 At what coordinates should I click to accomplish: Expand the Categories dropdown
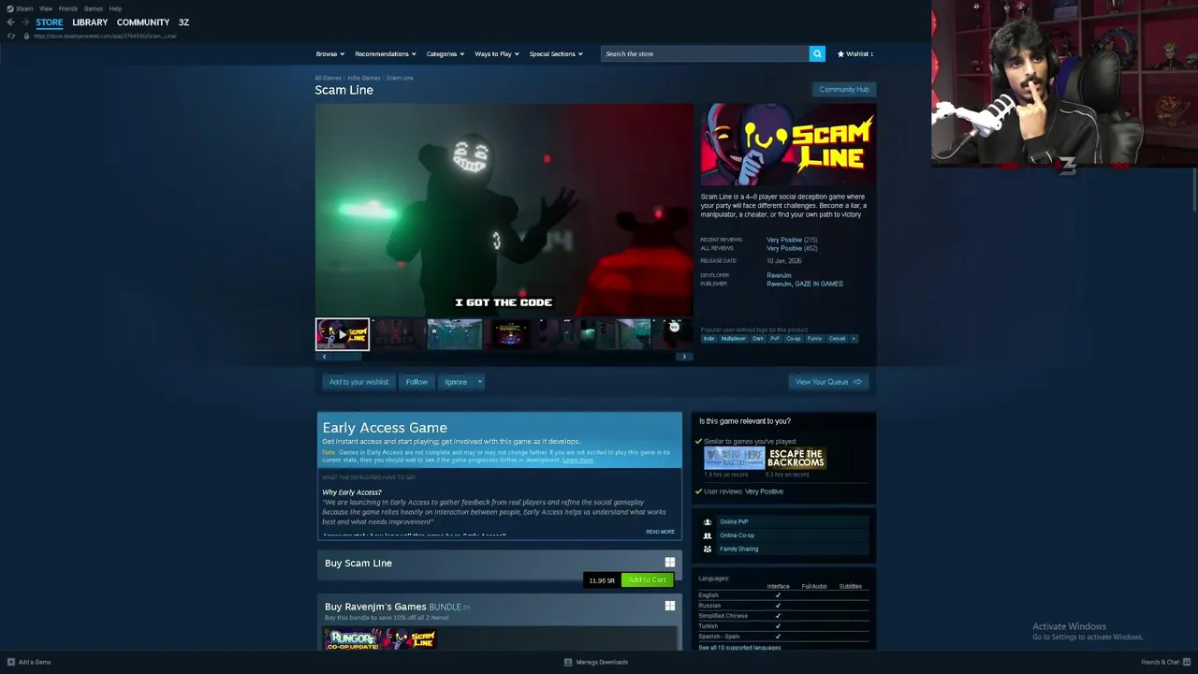[x=446, y=53]
